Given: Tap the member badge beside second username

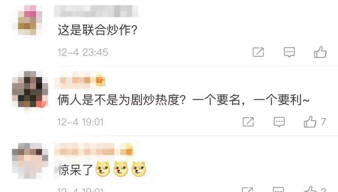Looking at the screenshot, I should pyautogui.click(x=100, y=81).
